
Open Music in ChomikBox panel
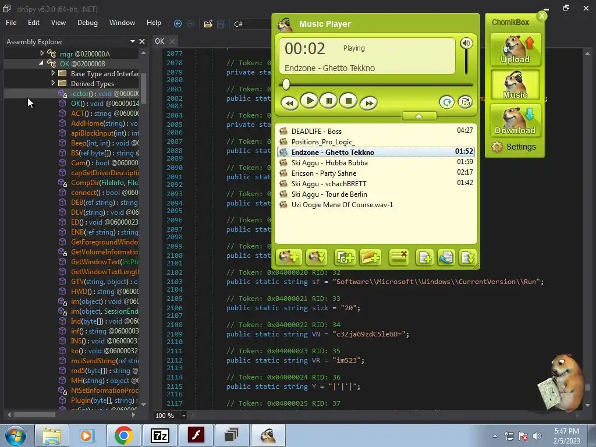(515, 85)
